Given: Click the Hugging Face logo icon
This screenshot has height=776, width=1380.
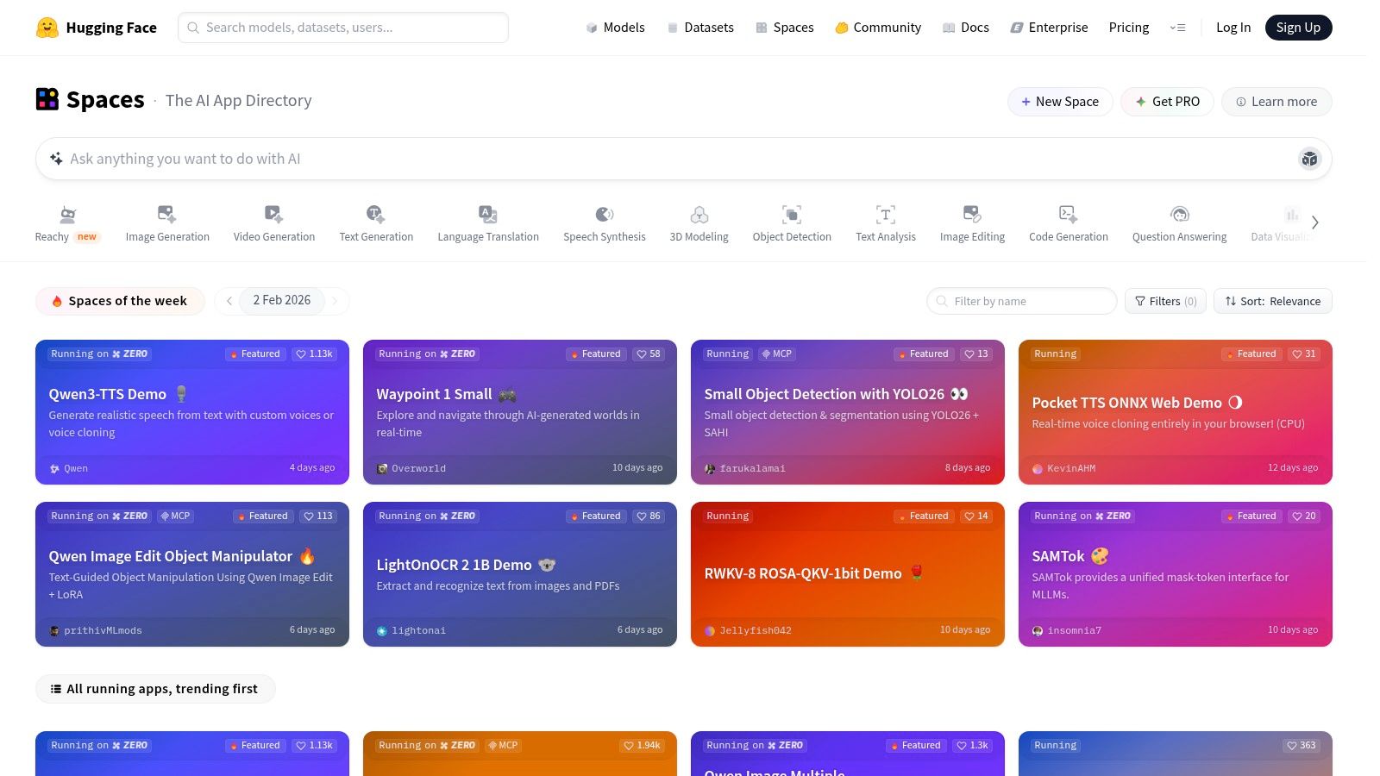Looking at the screenshot, I should click(47, 28).
